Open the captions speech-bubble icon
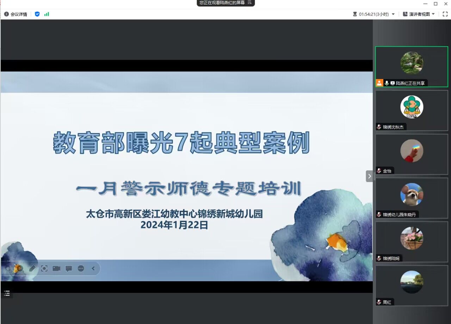This screenshot has height=324, width=451. point(69,269)
